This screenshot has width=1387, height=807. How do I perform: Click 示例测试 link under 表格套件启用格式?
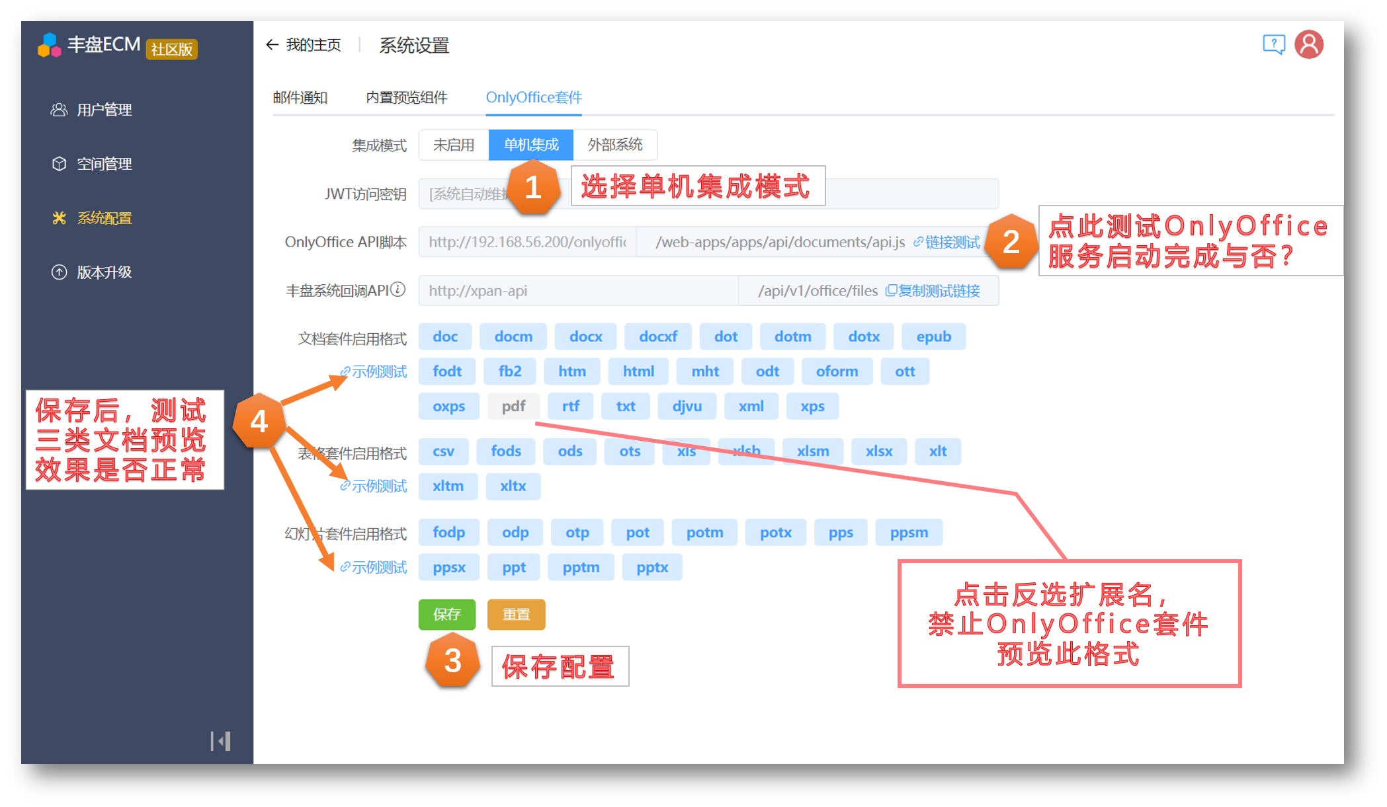pos(374,486)
